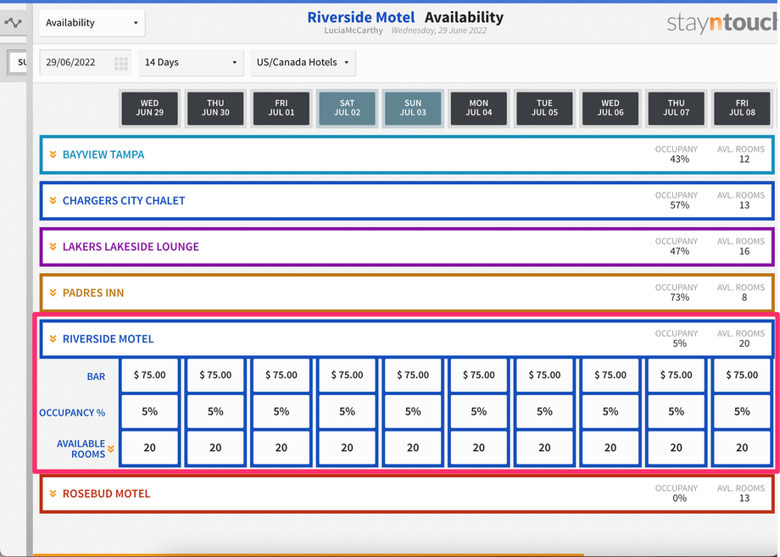This screenshot has height=557, width=780.
Task: Expand Rosebud Motel chevron
Action: [x=53, y=494]
